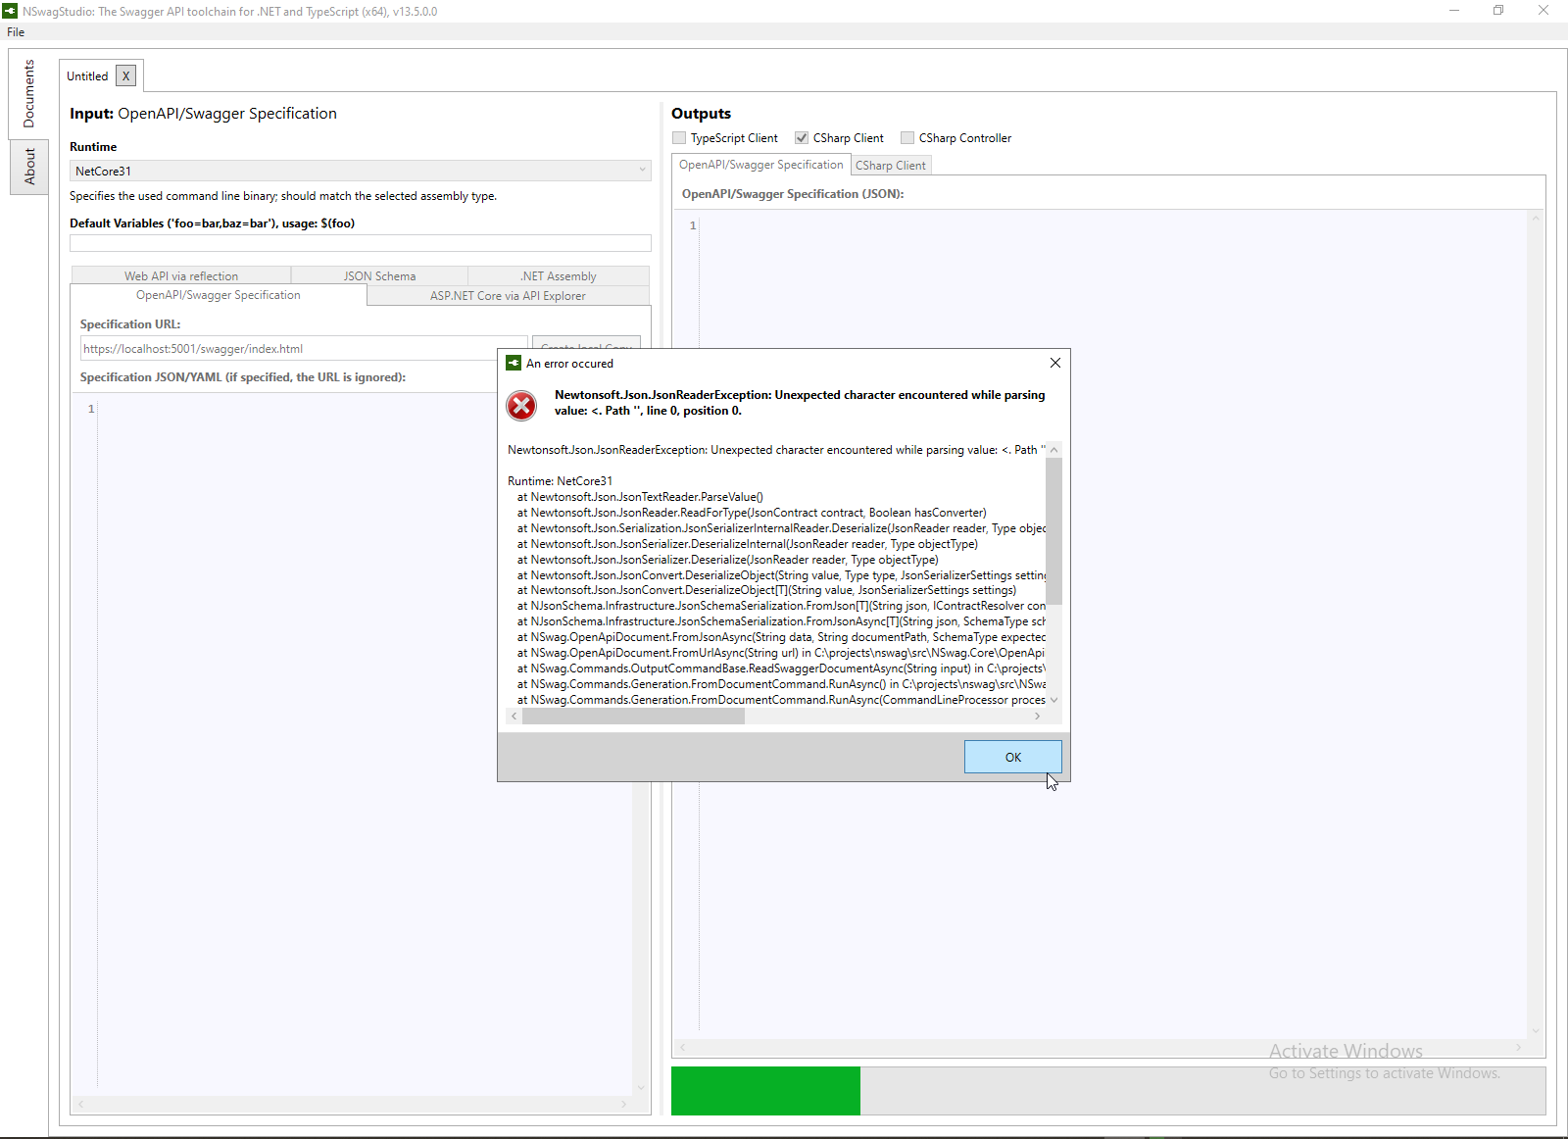Click the 'Runtime: NetCore31' line in error details
Viewport: 1568px width, 1139px height.
click(x=560, y=481)
